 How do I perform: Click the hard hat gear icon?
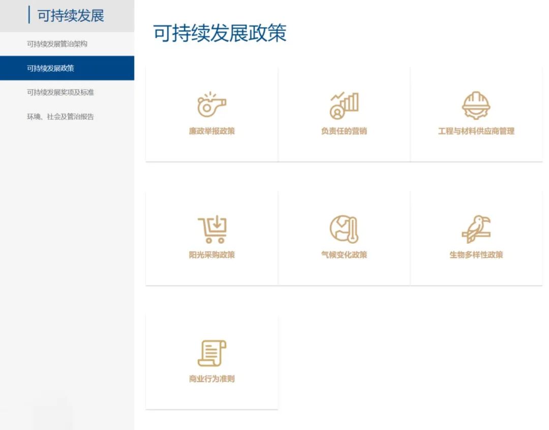476,105
